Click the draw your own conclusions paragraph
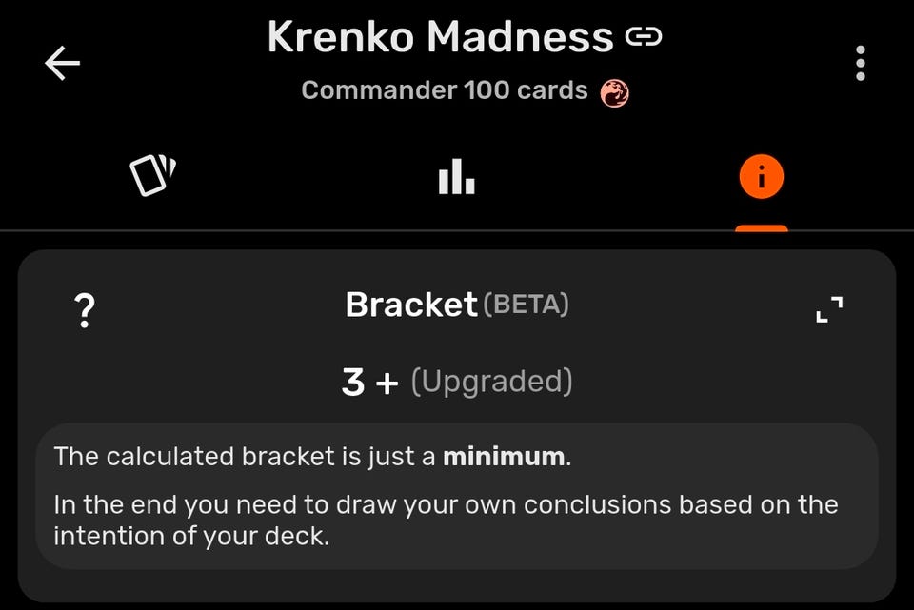914x610 pixels. click(446, 521)
